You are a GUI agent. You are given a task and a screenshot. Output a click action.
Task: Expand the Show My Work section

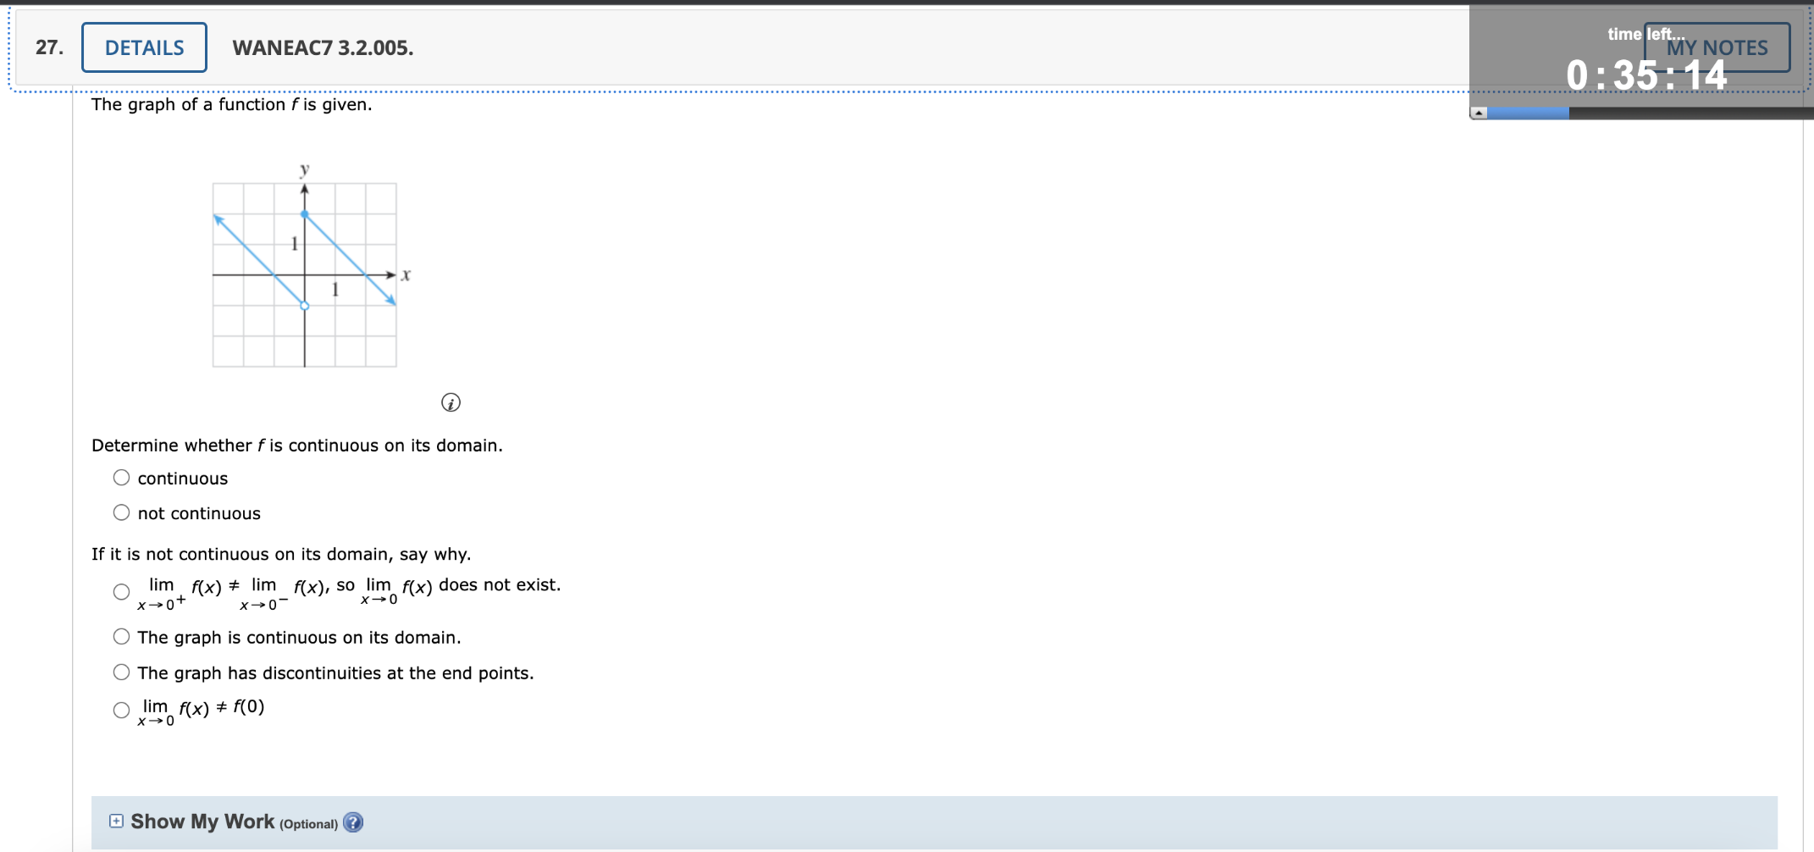[x=116, y=821]
